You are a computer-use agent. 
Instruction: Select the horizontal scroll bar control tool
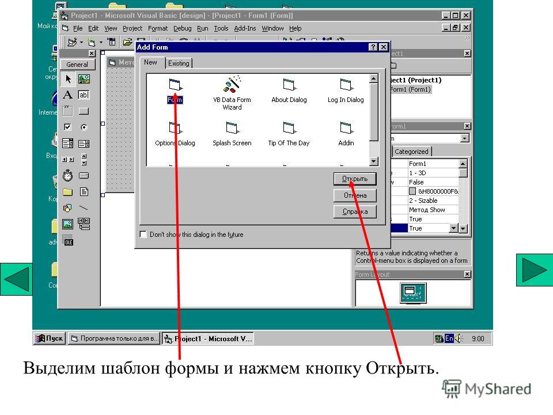tap(68, 160)
